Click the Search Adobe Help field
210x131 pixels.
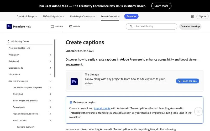tap(151, 26)
